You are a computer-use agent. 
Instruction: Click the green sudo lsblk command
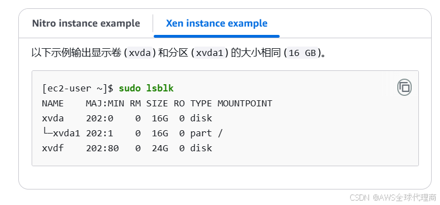146,89
